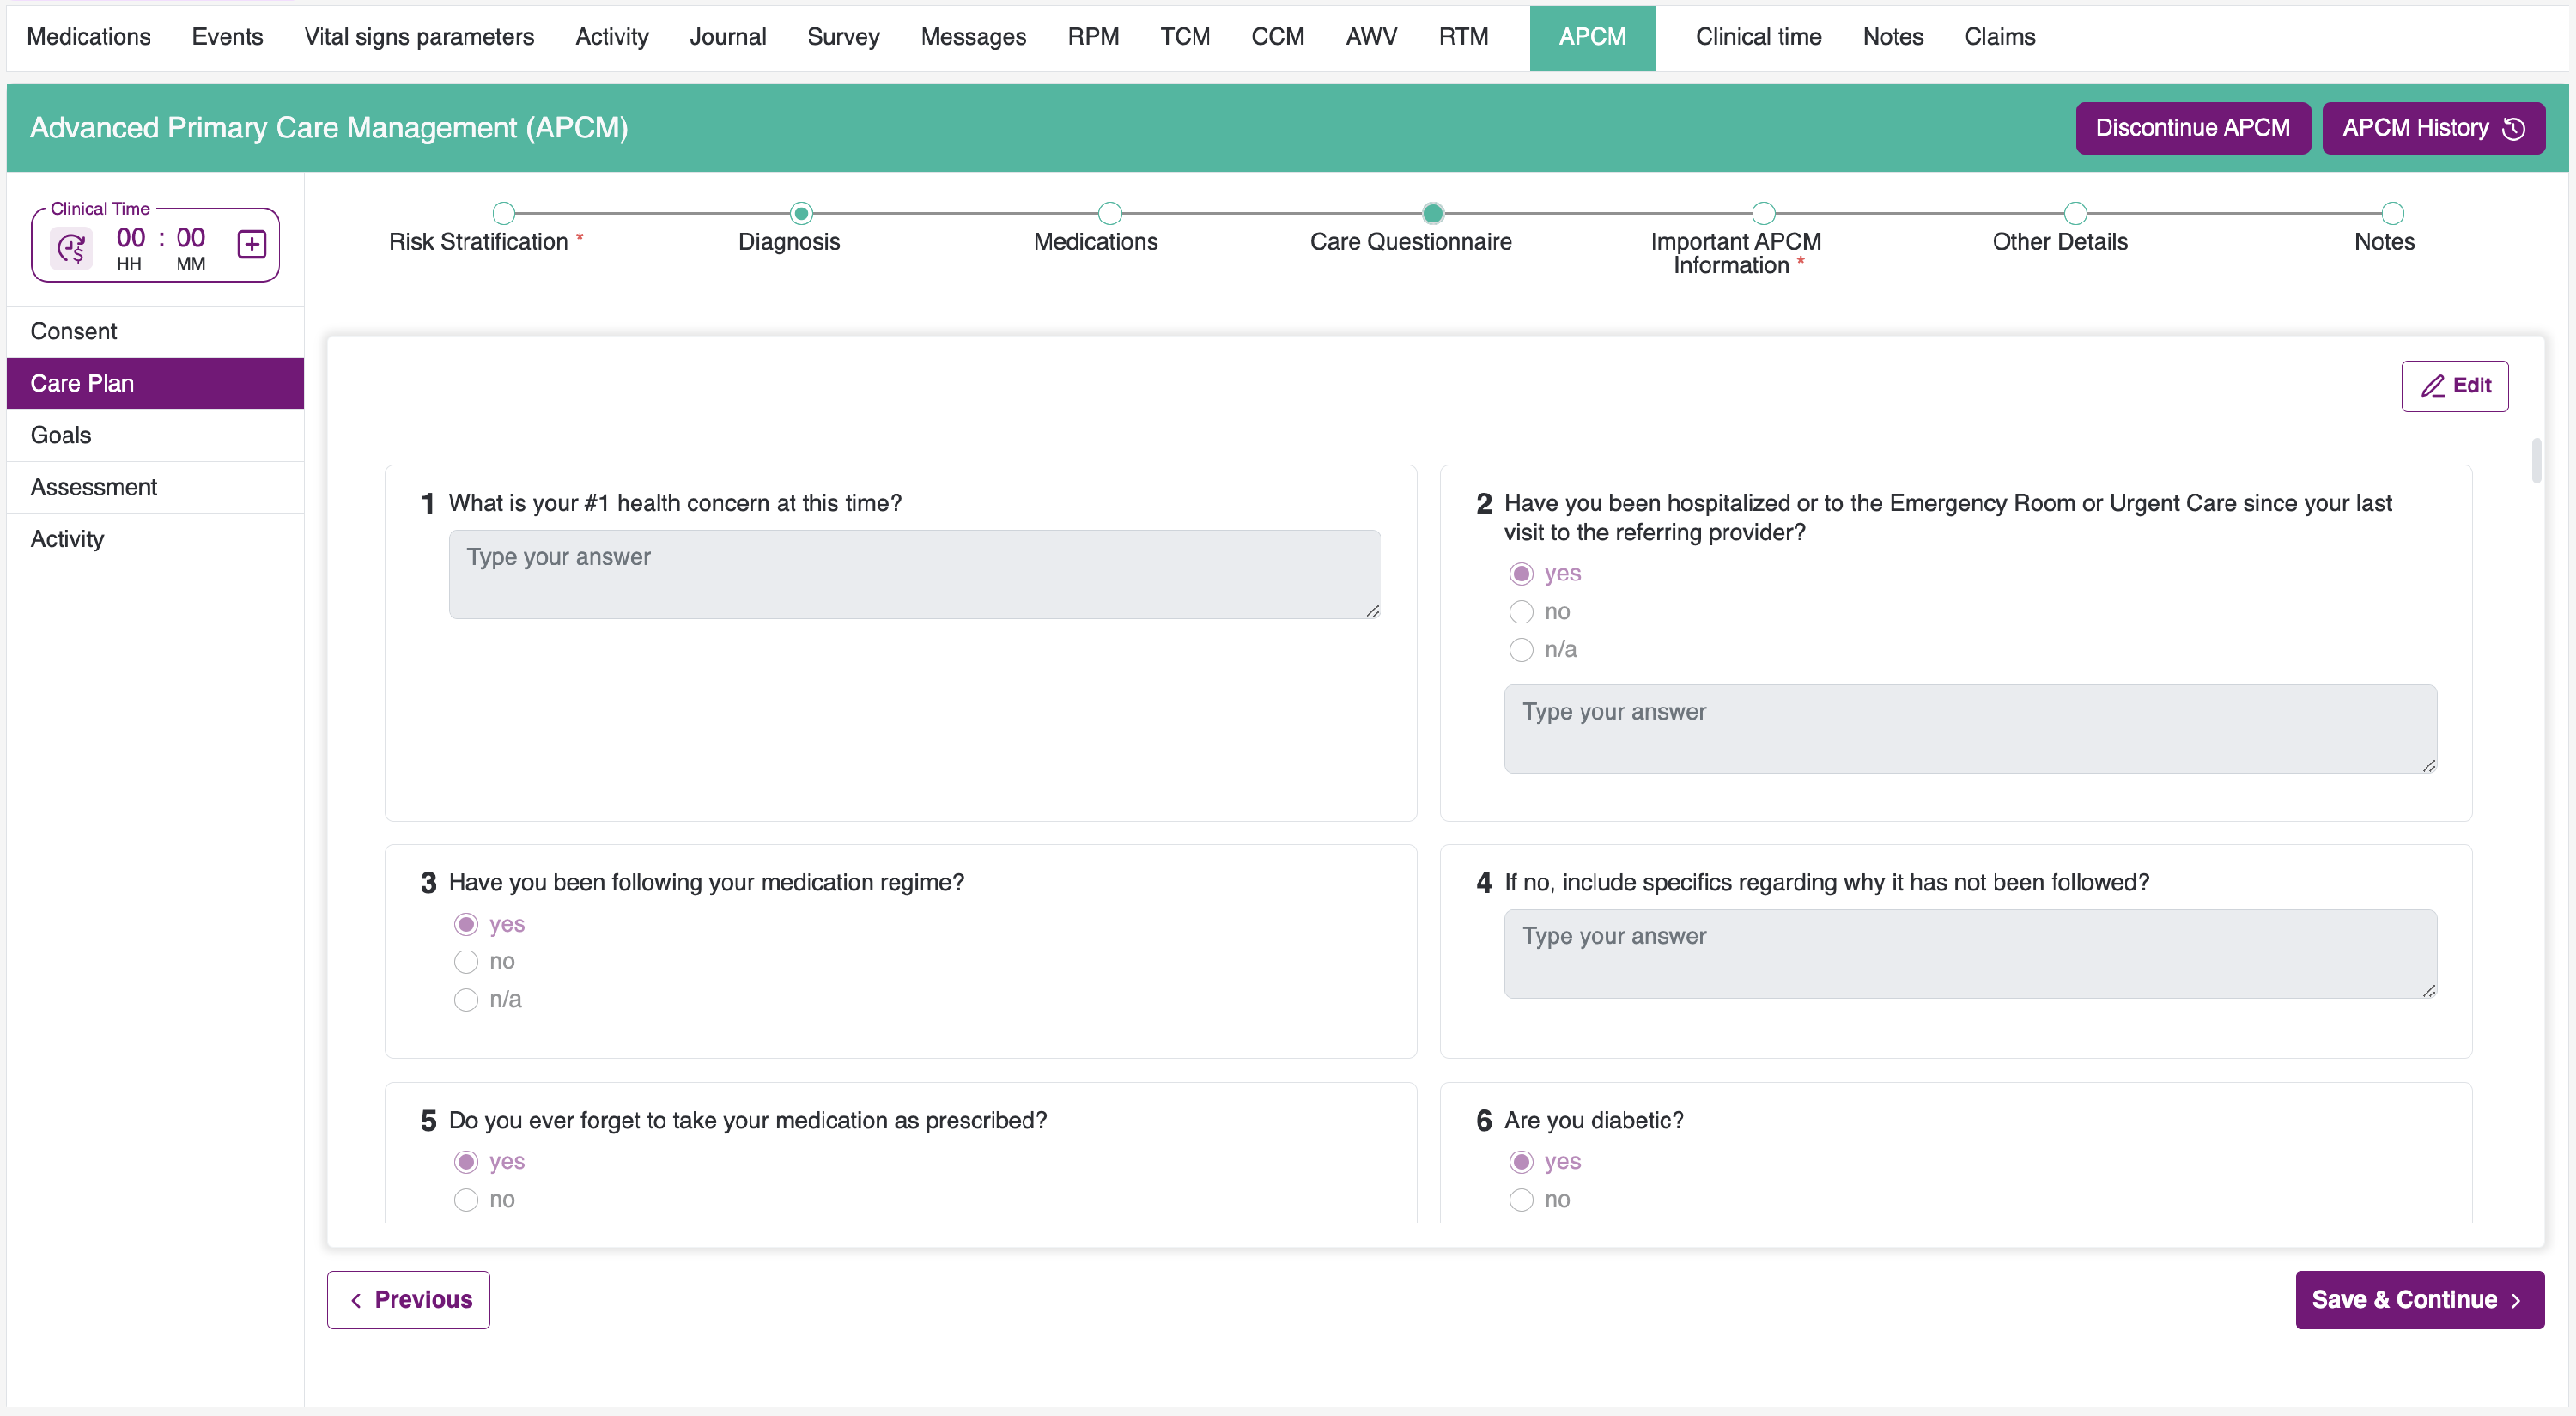Click the Diagnosis step circle marker
This screenshot has width=2576, height=1416.
801,213
